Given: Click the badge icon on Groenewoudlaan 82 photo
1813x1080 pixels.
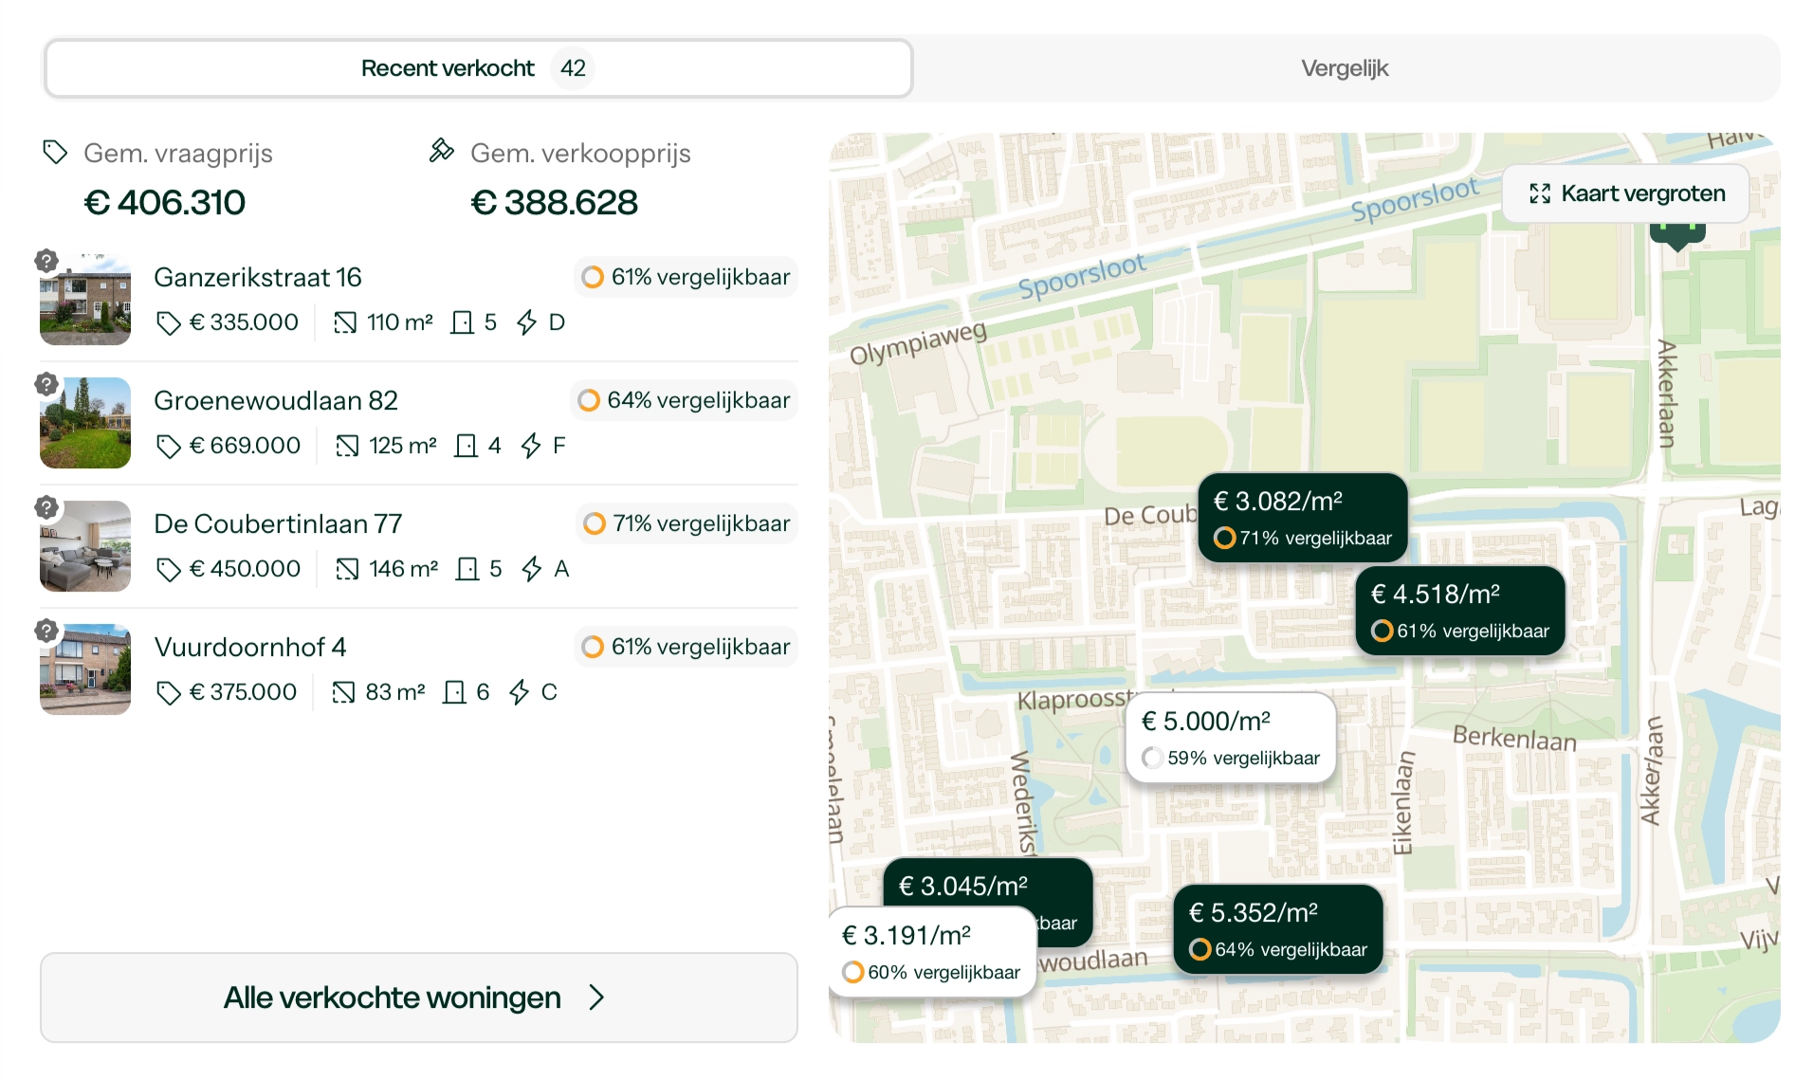Looking at the screenshot, I should pyautogui.click(x=46, y=384).
